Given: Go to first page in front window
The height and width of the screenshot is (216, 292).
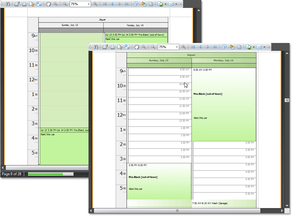Looking at the screenshot, I should pos(193,47).
